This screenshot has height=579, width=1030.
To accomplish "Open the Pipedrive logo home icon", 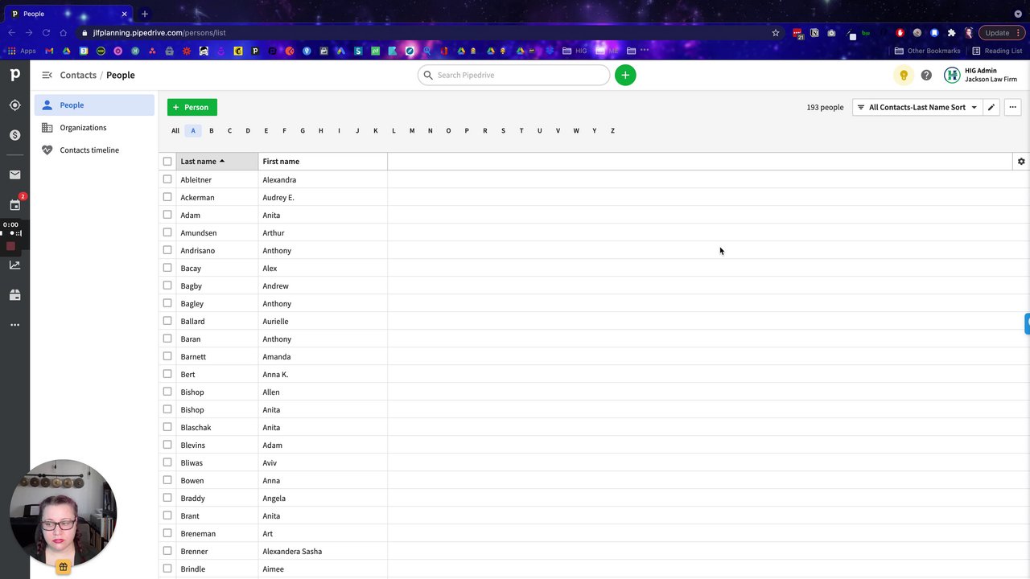I will pos(14,75).
